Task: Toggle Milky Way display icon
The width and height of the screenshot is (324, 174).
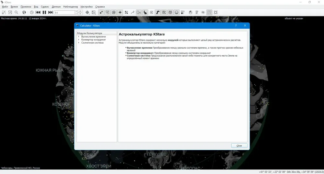Action: (x=158, y=12)
